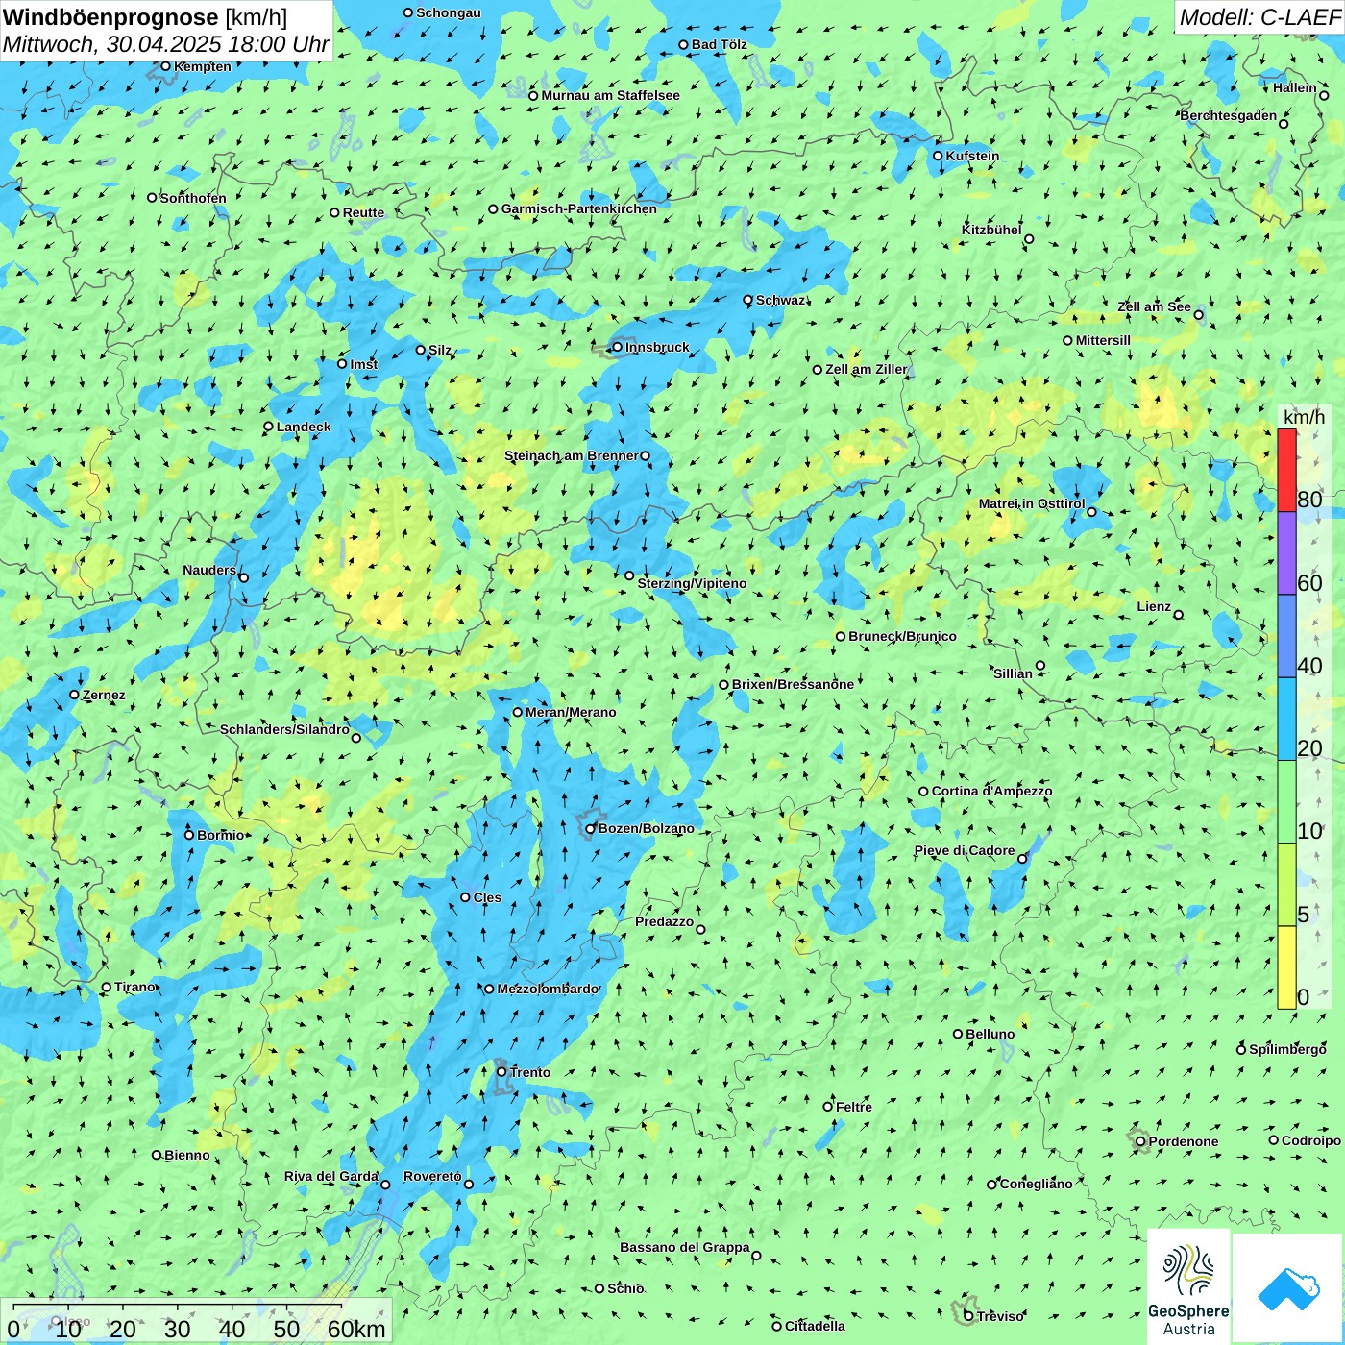The image size is (1345, 1345).
Task: Select the red 80 km/h legend color
Action: pyautogui.click(x=1286, y=470)
